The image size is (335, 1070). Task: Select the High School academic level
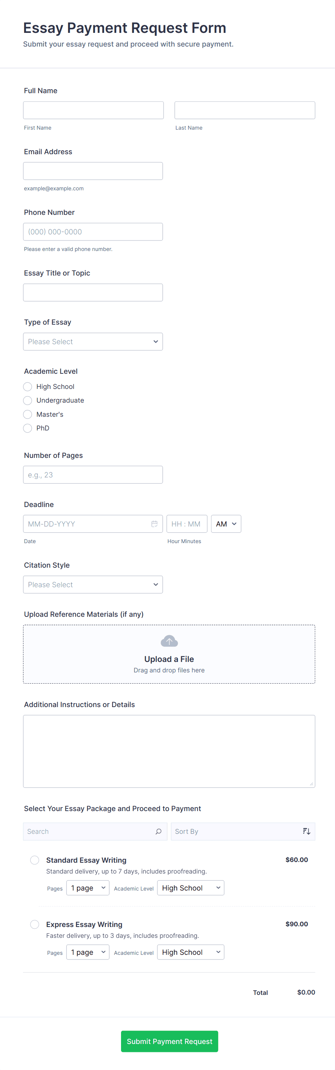point(28,387)
